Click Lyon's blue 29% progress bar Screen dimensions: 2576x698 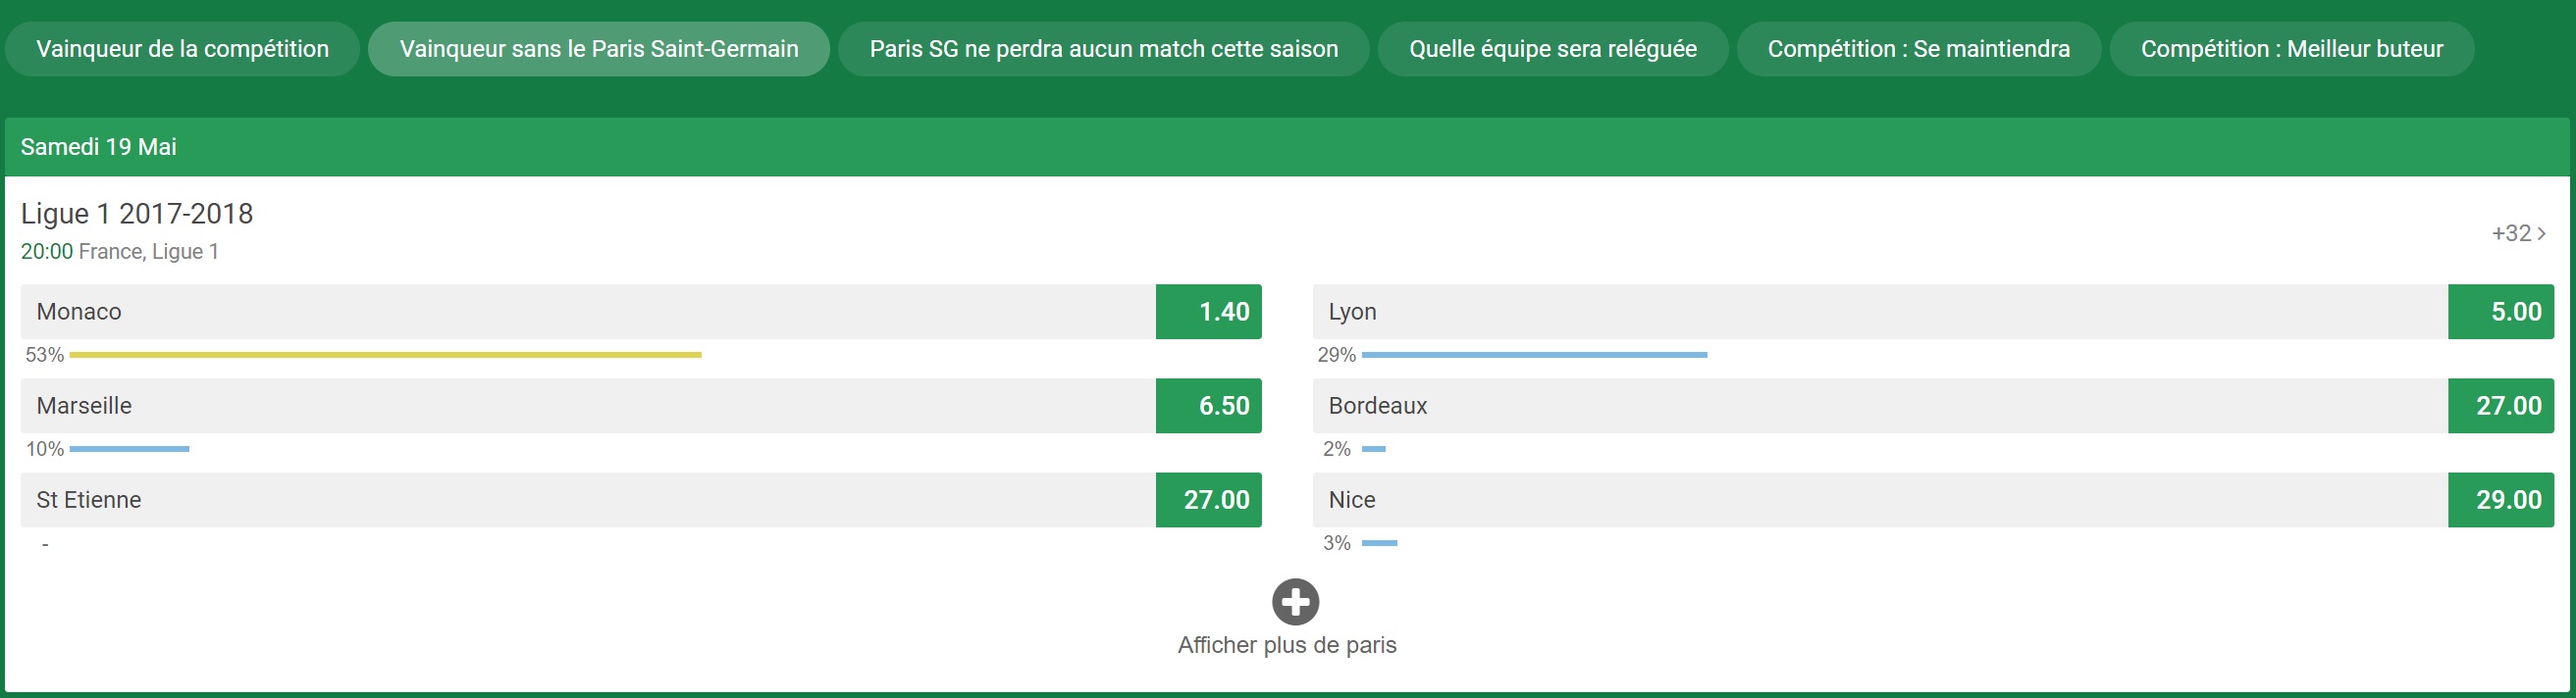click(x=1534, y=355)
